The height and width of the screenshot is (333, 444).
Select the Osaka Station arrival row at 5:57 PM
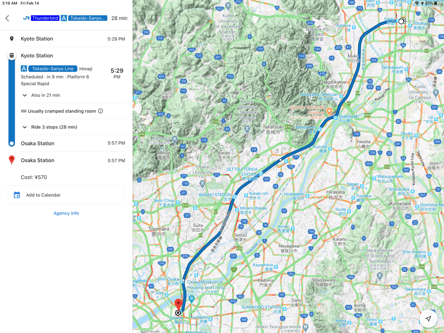pos(66,143)
